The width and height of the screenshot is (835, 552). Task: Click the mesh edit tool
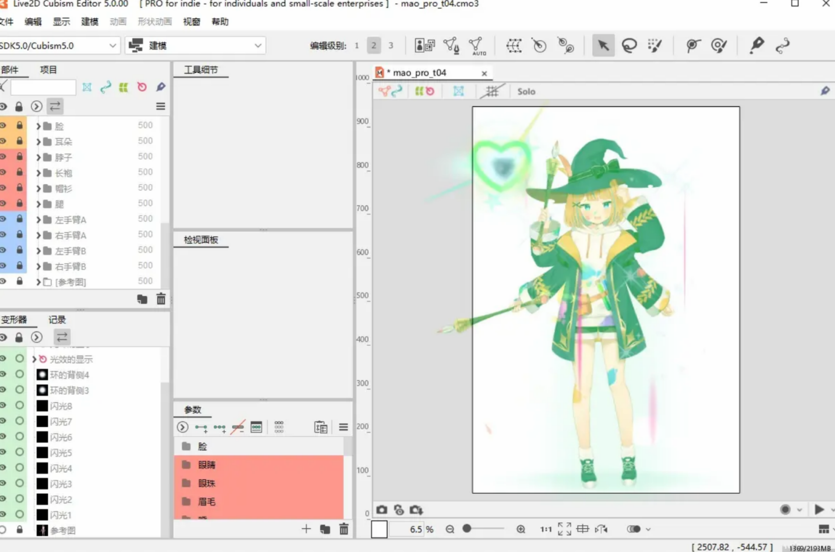(451, 45)
